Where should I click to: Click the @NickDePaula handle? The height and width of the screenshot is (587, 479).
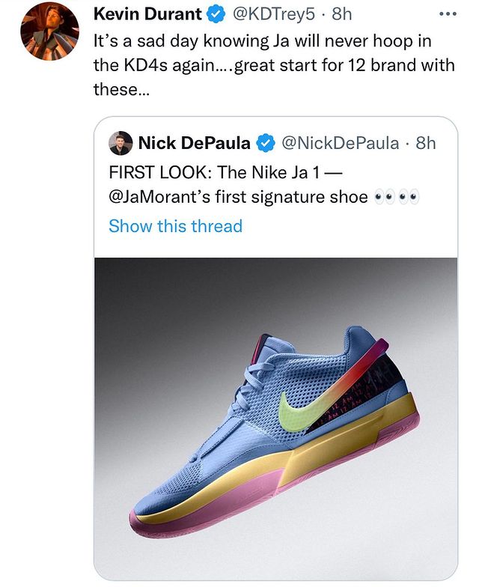click(x=340, y=143)
